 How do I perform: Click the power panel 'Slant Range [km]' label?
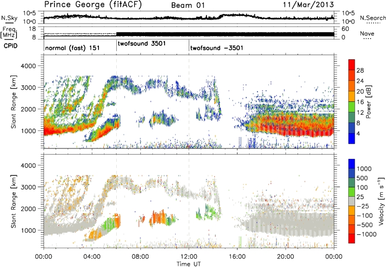[x=14, y=102]
